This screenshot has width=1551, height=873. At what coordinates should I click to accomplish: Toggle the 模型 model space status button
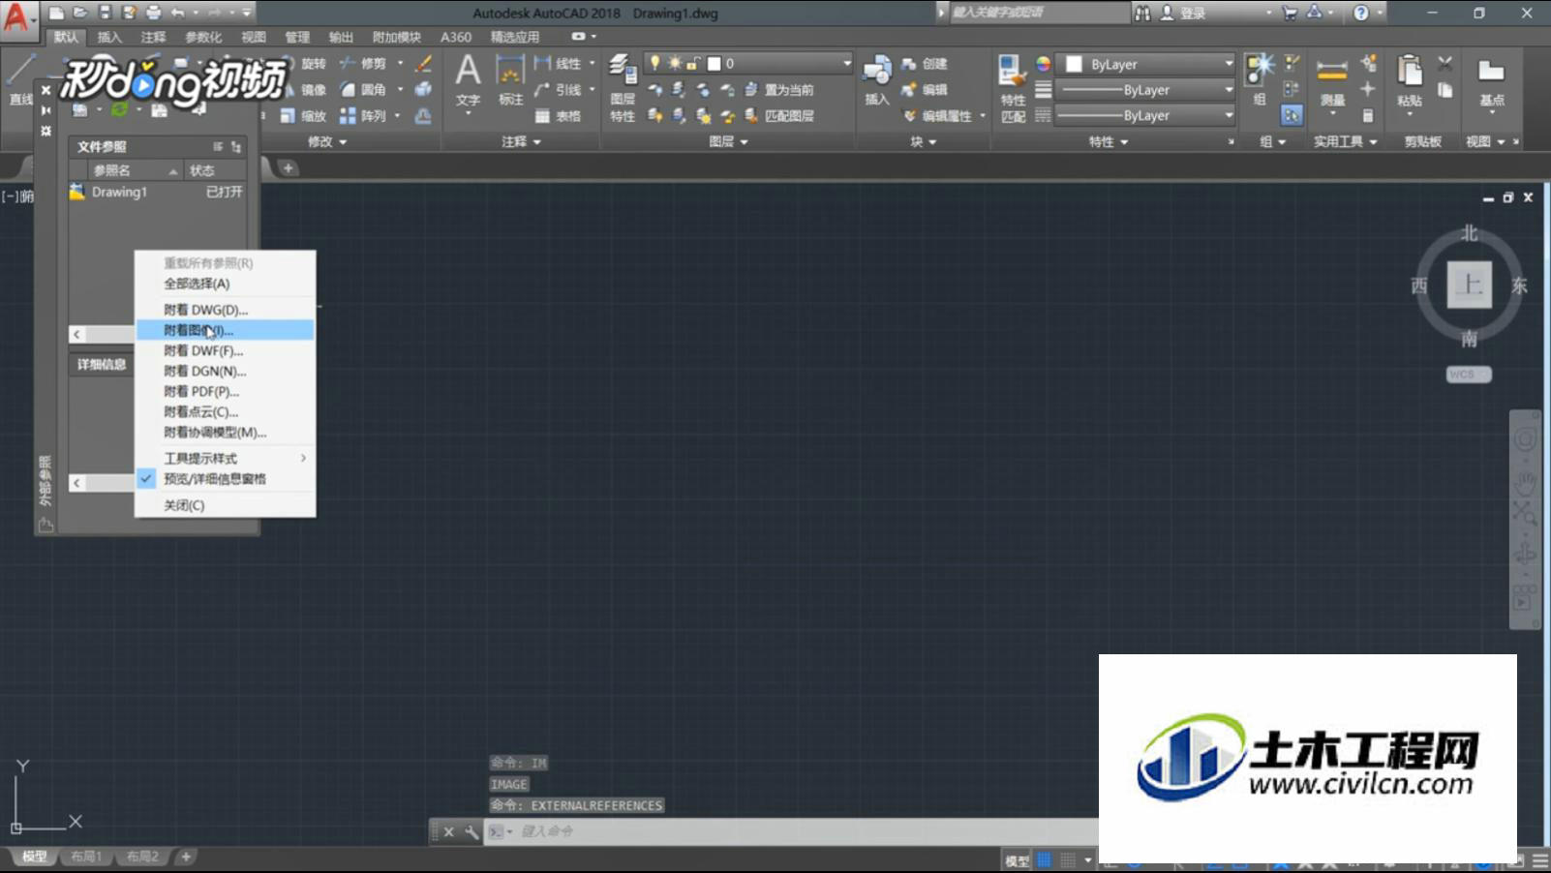[1017, 860]
